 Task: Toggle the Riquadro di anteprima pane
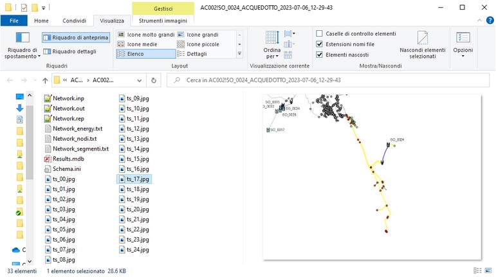point(76,37)
